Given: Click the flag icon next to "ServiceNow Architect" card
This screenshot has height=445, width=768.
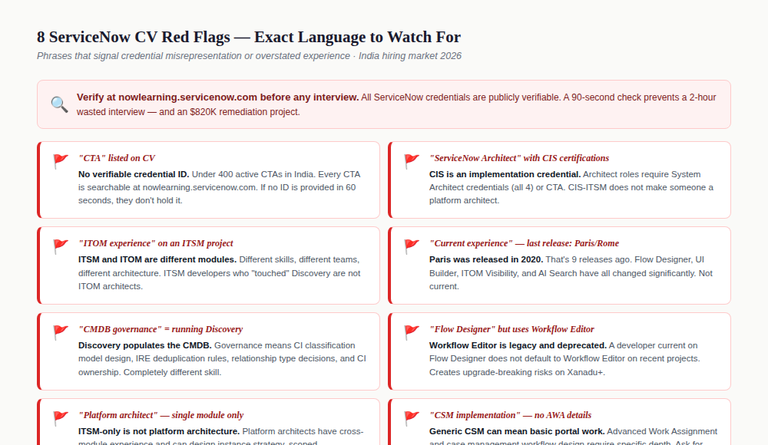Looking at the screenshot, I should (x=412, y=161).
